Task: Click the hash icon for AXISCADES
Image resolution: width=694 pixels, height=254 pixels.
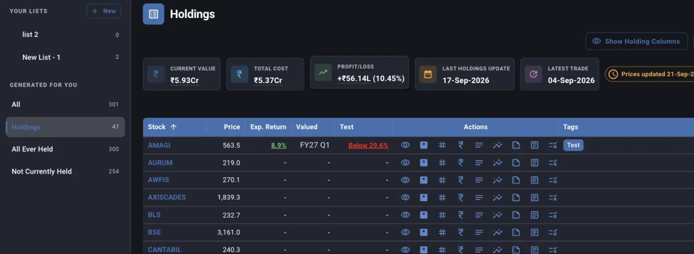Action: pyautogui.click(x=442, y=197)
